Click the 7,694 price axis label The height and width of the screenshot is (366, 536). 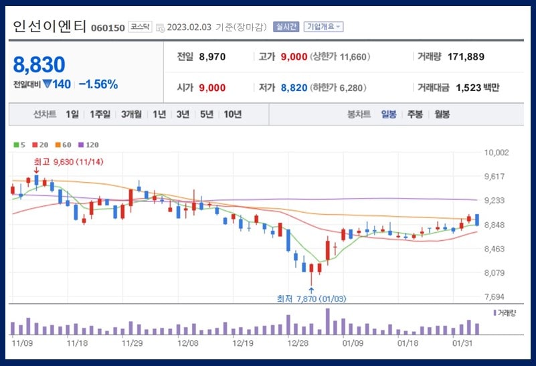495,296
